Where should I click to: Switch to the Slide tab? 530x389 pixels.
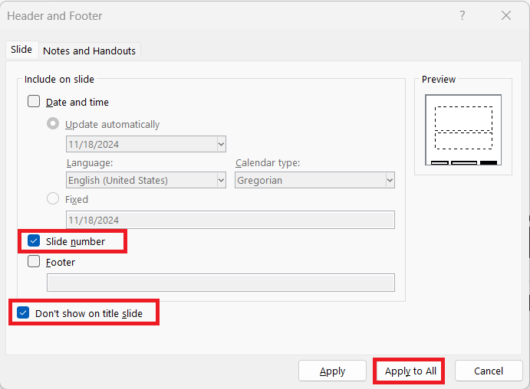click(x=21, y=50)
